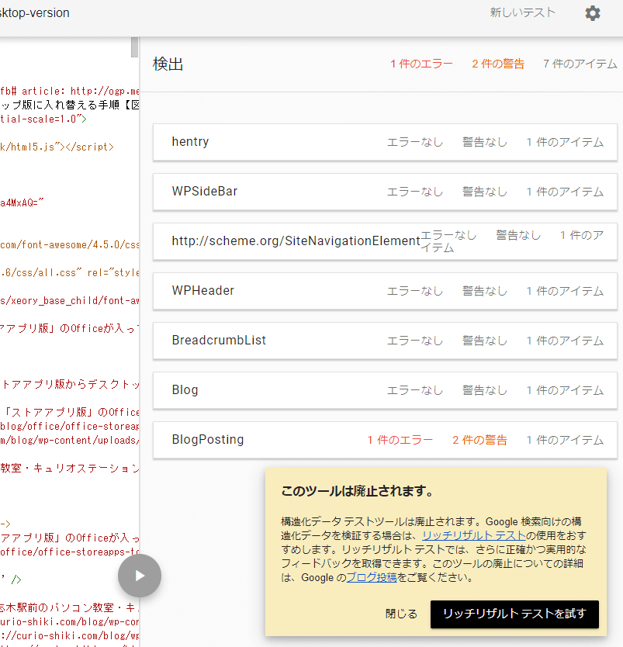Click リッチリザルト テストを試す button
Screen dimensions: 623x647
(x=514, y=614)
